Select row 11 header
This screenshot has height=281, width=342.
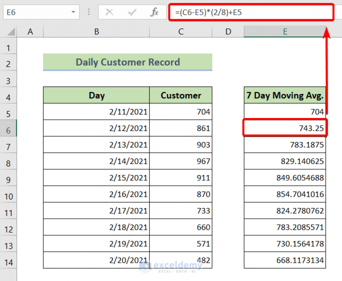pyautogui.click(x=8, y=211)
